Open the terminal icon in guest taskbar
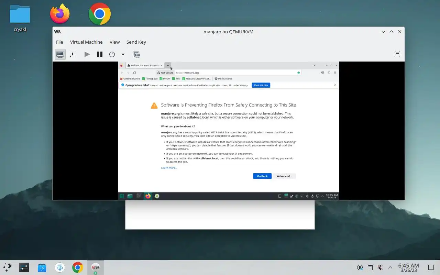The width and height of the screenshot is (440, 275). tap(139, 196)
